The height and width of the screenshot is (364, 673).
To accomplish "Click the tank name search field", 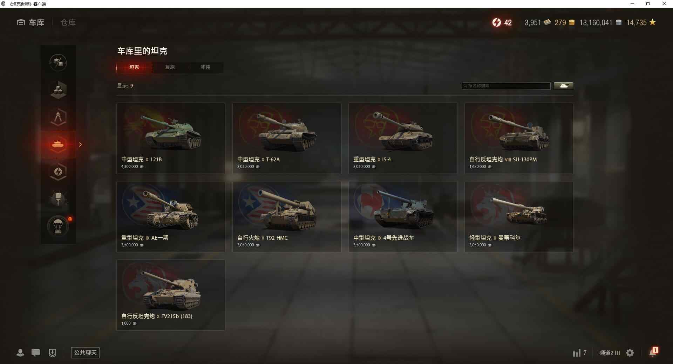I will click(x=506, y=86).
